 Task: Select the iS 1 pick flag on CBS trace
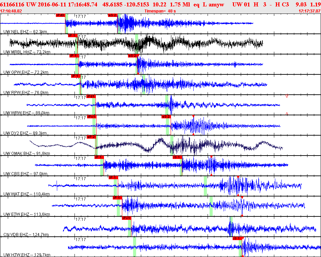[x=177, y=157]
